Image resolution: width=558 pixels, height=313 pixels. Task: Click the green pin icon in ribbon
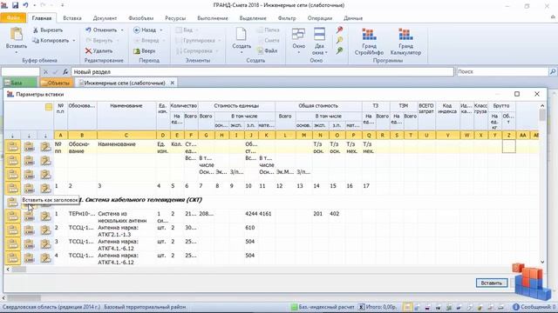339,50
